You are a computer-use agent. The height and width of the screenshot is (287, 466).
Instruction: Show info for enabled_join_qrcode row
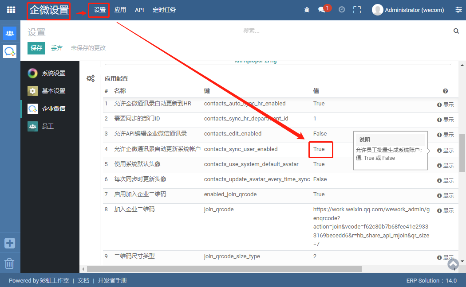point(445,196)
